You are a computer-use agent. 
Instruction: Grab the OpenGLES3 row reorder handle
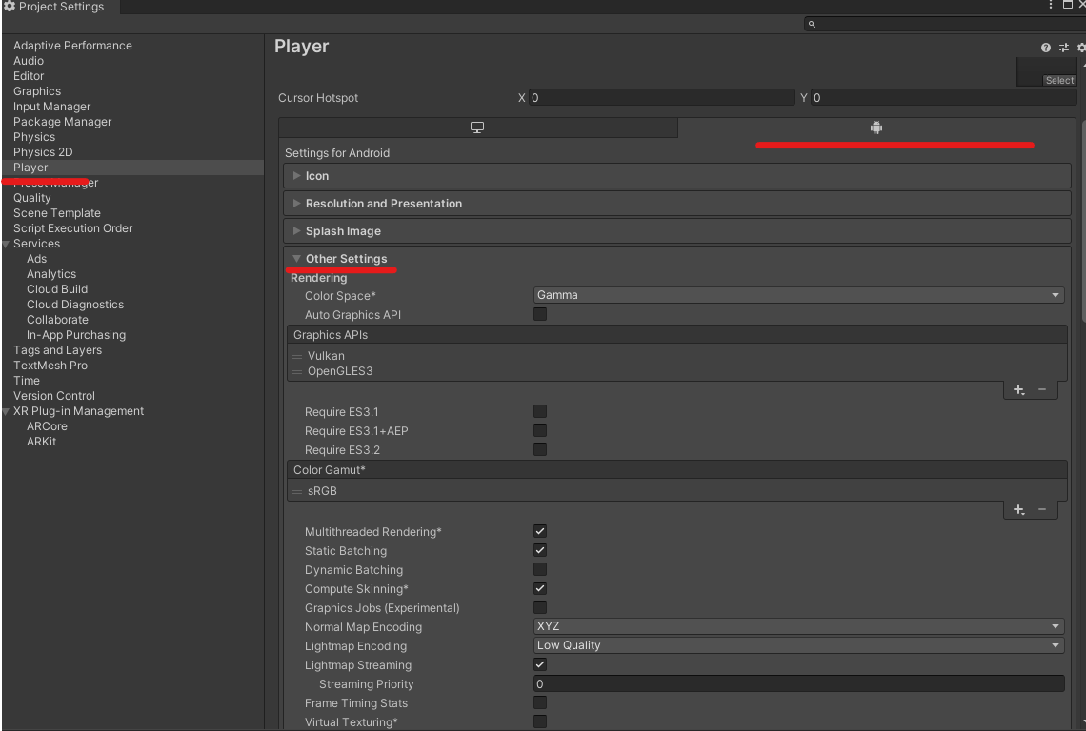297,372
